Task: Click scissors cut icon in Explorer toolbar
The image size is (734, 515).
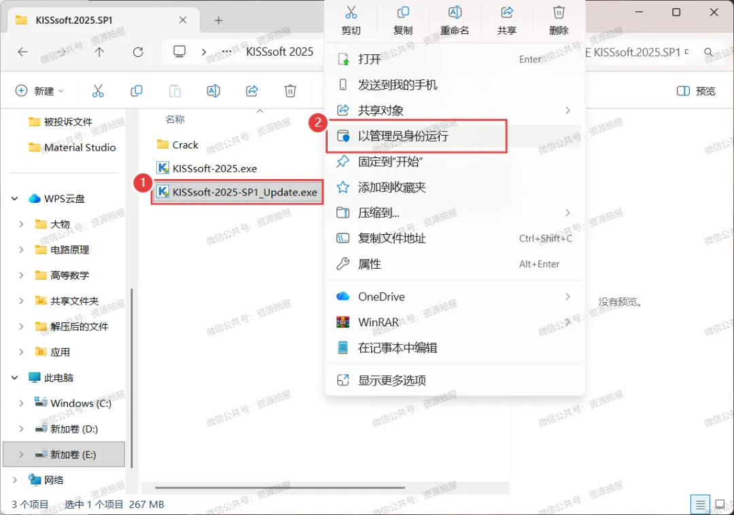Action: coord(98,91)
